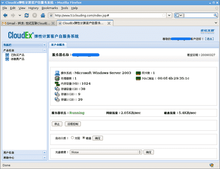Viewport: 220px width, 169px height.
Task: Click the Running server status text
Action: (77, 113)
